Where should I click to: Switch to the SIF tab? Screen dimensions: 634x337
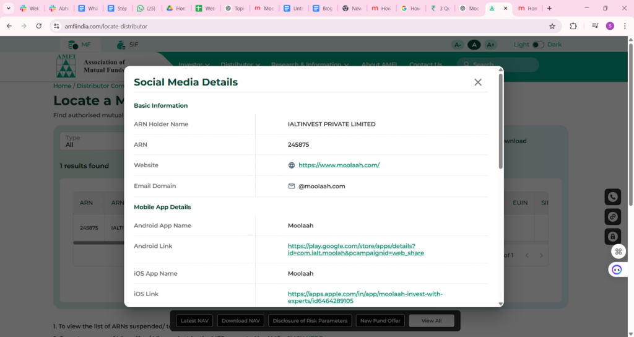pyautogui.click(x=128, y=45)
